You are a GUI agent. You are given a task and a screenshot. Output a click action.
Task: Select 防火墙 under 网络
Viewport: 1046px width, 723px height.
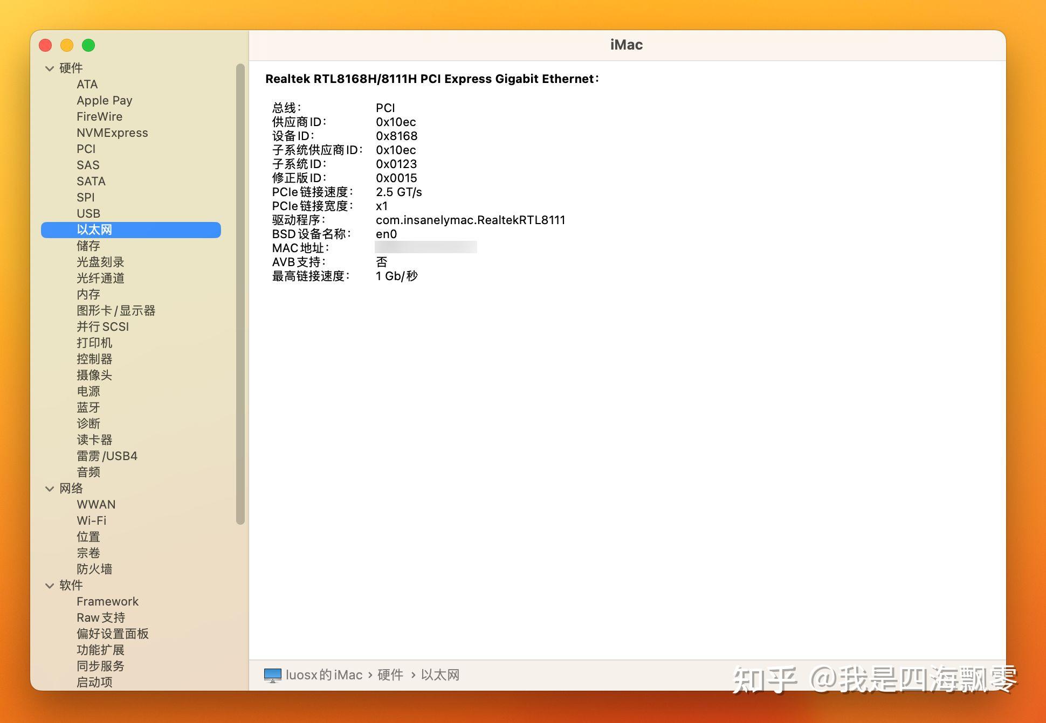click(94, 569)
